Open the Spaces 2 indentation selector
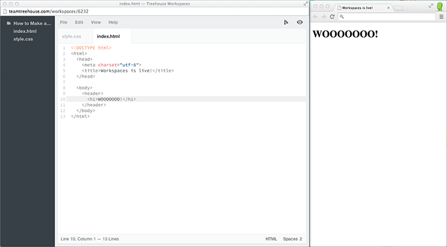Image resolution: width=447 pixels, height=247 pixels. click(292, 239)
